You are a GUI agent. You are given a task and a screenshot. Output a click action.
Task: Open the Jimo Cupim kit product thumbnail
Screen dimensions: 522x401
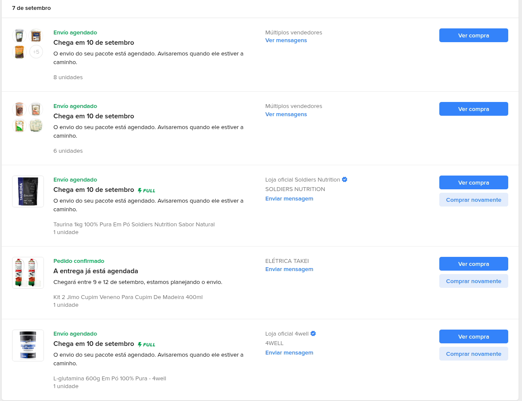pyautogui.click(x=28, y=273)
